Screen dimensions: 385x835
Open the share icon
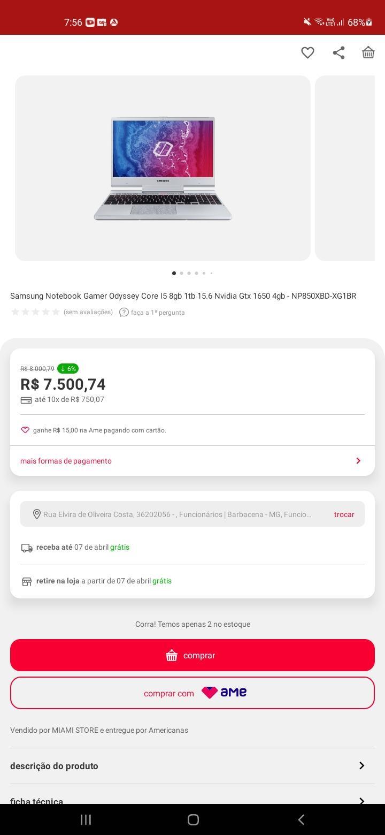338,52
